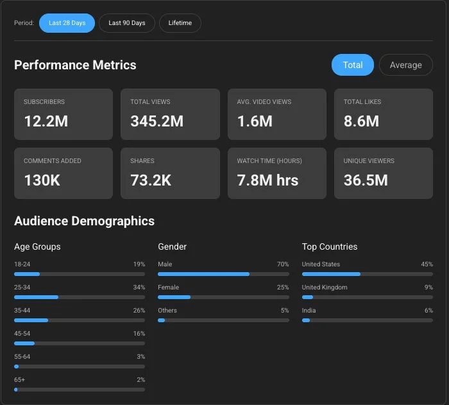Image resolution: width=449 pixels, height=405 pixels.
Task: Click the 18-24 age group bar
Action: [x=80, y=274]
